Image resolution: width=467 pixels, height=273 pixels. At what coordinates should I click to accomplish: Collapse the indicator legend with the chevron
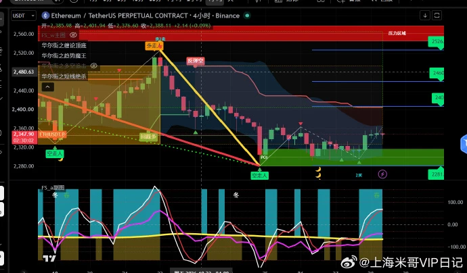[x=47, y=87]
